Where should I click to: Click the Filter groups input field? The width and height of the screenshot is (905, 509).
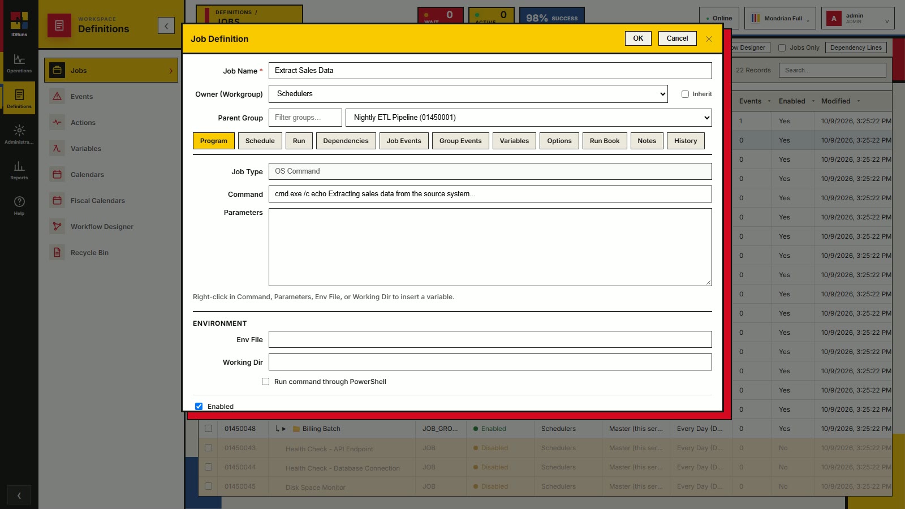click(305, 118)
